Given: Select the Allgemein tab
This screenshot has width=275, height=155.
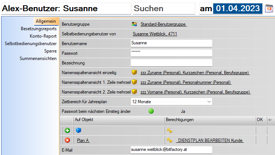Looking at the screenshot, I should coord(45,22).
